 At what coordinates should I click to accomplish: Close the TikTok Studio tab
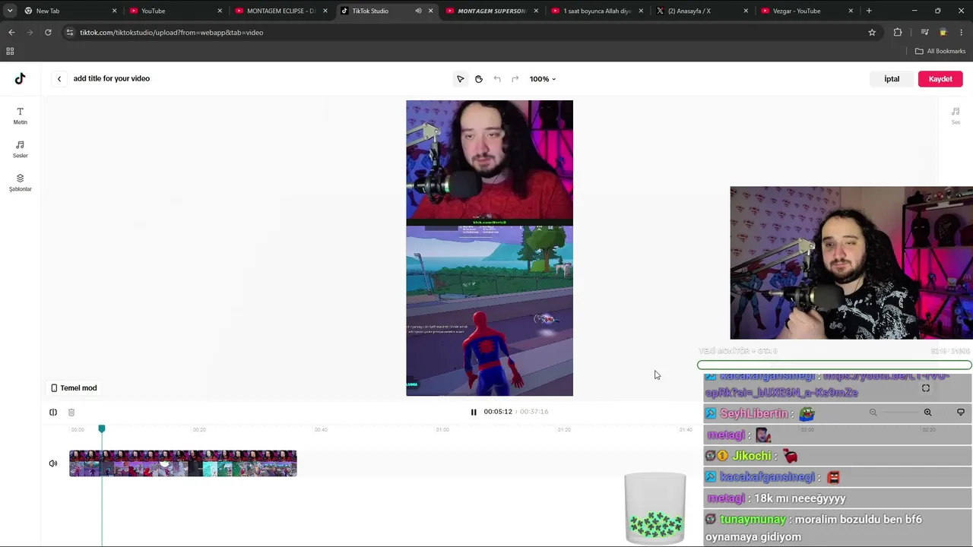point(430,11)
